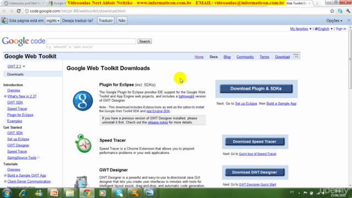The height and width of the screenshot is (198, 352).
Task: Open the Opções dropdown in translate bar
Action: coord(334,21)
